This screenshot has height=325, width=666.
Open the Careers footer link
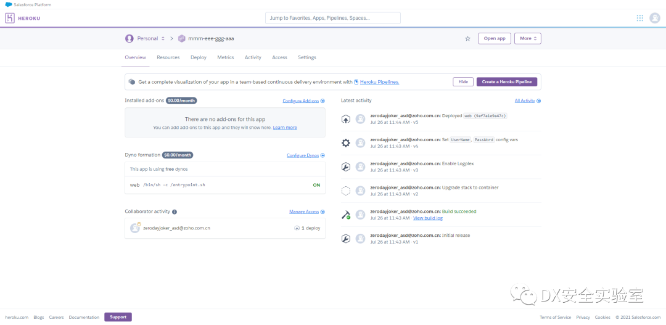[x=56, y=318]
